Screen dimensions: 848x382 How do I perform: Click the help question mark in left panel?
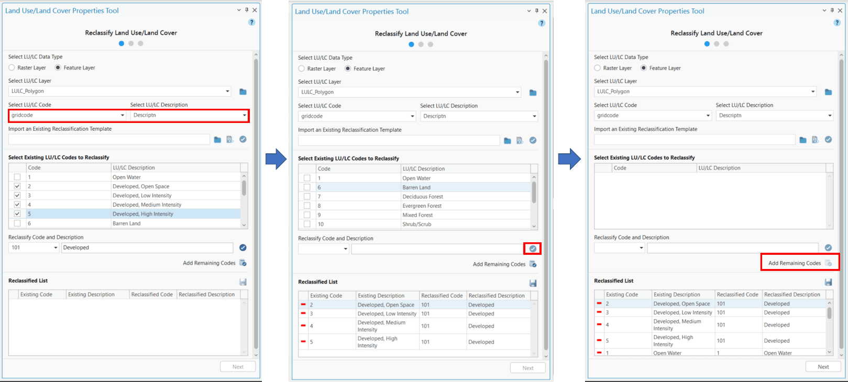pos(251,22)
